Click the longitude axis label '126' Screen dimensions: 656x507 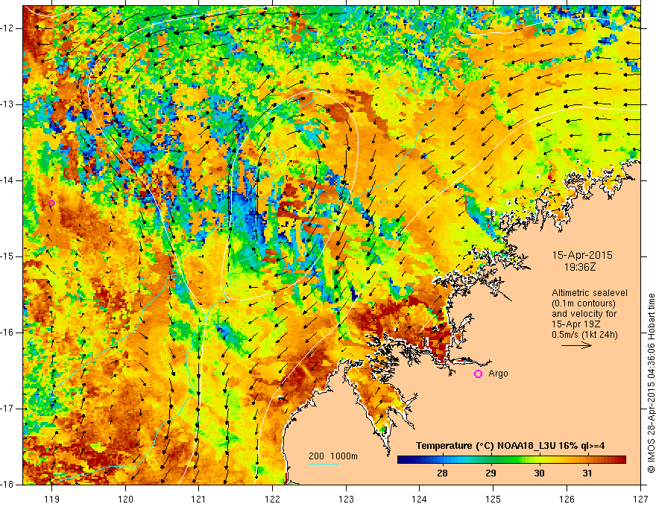point(567,499)
